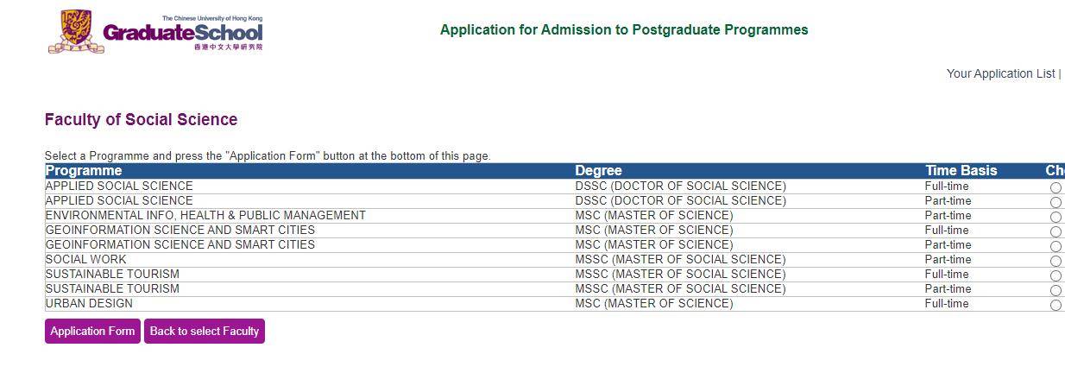Select Geoinformation Science Full-time radio button

1056,231
